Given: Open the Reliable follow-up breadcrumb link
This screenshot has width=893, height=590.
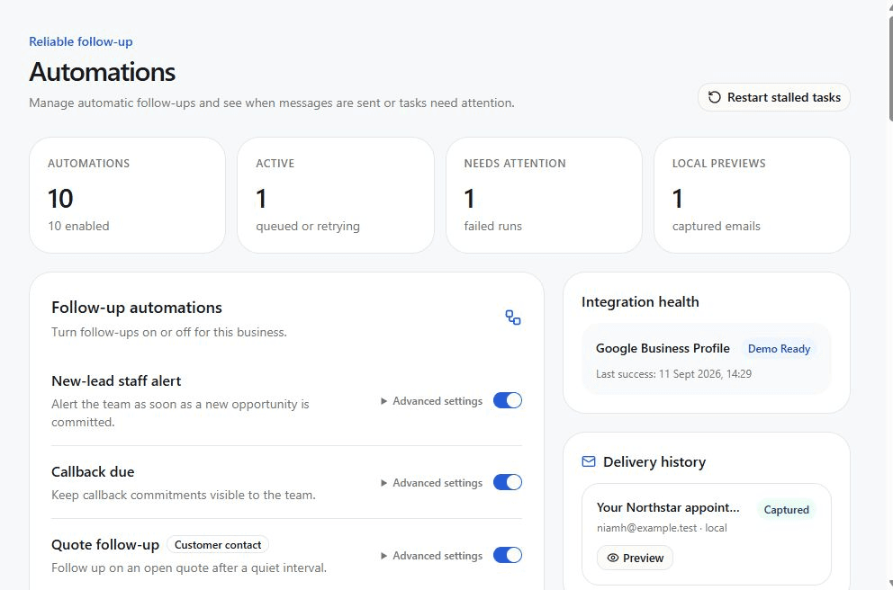Looking at the screenshot, I should click(x=81, y=41).
